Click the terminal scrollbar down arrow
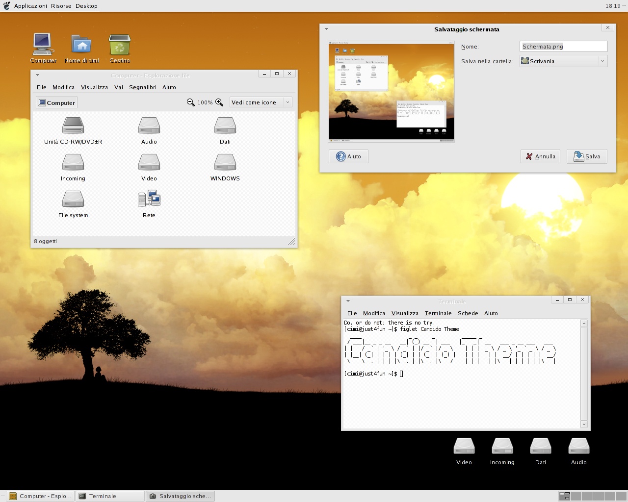 click(584, 424)
